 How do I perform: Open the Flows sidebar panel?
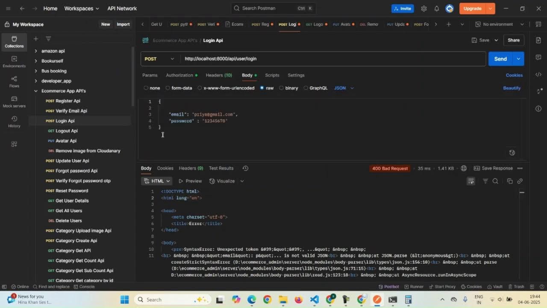point(14,82)
